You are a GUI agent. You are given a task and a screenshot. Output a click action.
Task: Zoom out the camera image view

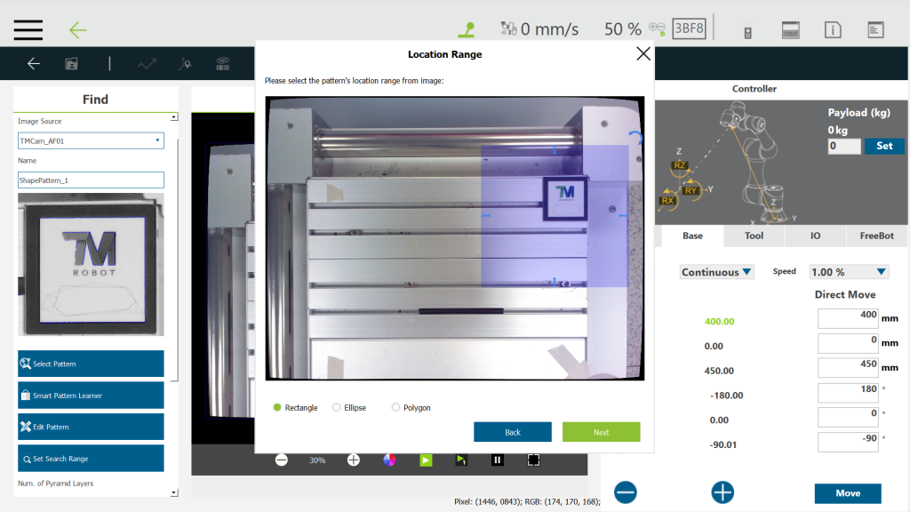tap(282, 460)
